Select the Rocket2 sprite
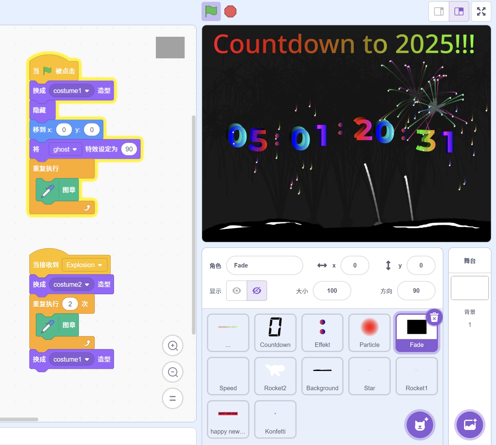The width and height of the screenshot is (496, 445). [275, 376]
